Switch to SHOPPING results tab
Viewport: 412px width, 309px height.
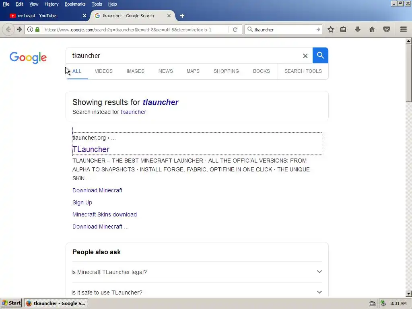[x=226, y=71]
